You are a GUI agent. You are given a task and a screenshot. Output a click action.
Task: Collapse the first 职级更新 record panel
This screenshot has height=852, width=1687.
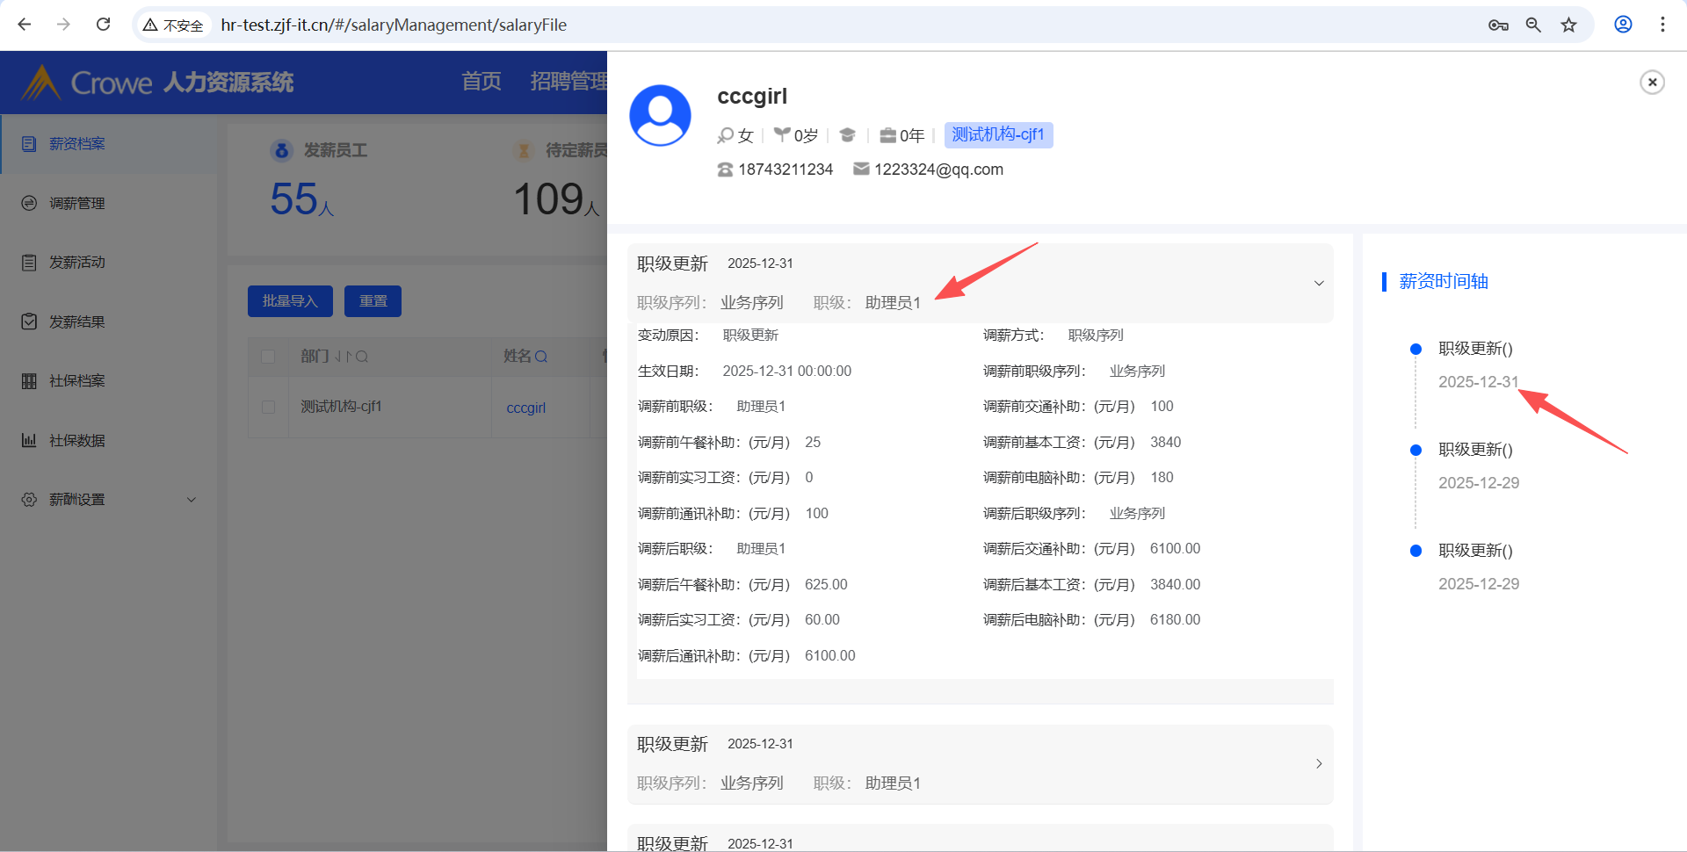pyautogui.click(x=1318, y=283)
